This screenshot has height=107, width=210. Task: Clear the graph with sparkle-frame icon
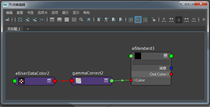click(x=20, y=20)
